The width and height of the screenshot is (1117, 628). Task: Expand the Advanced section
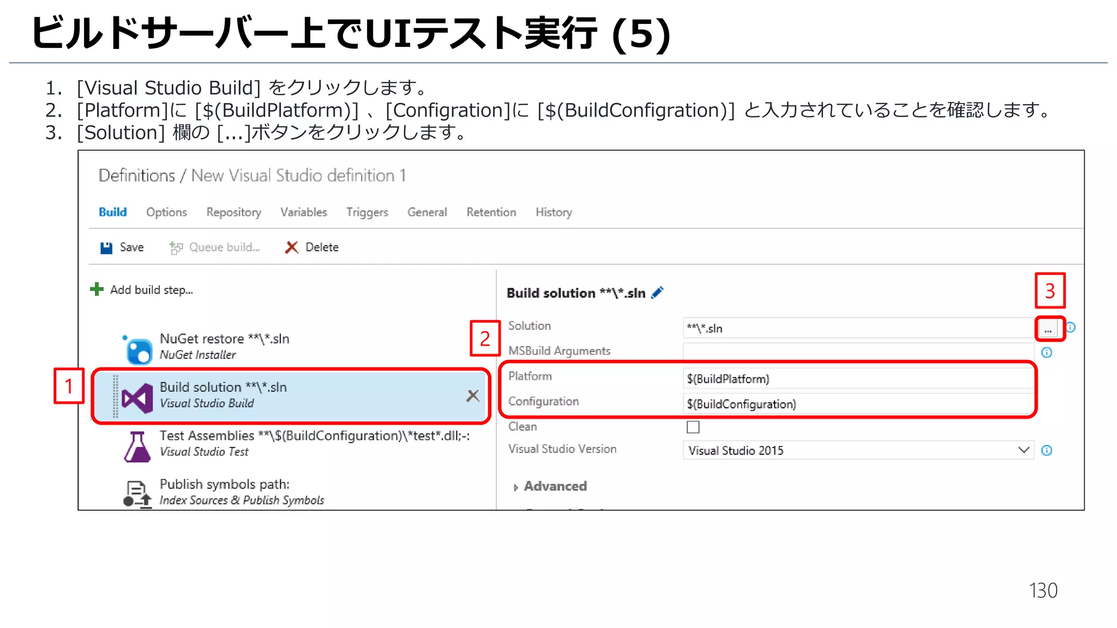(550, 486)
